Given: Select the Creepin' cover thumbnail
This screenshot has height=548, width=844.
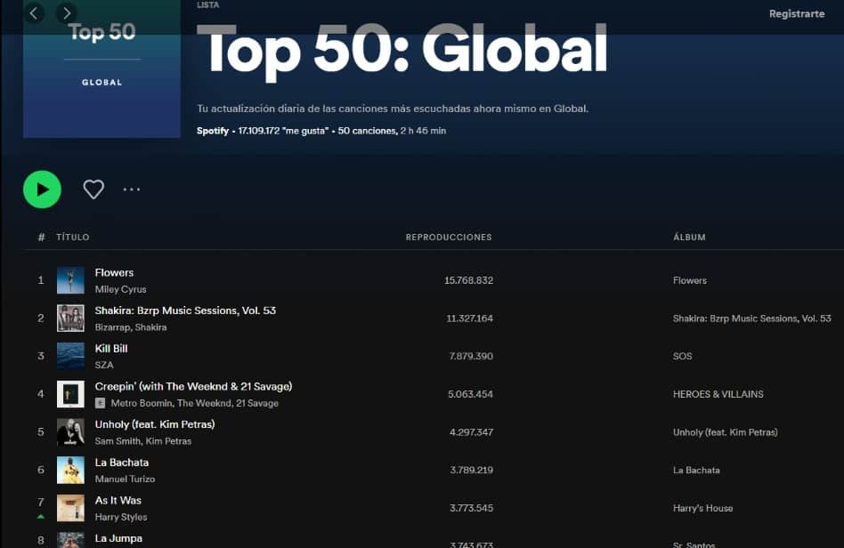Looking at the screenshot, I should click(x=70, y=394).
